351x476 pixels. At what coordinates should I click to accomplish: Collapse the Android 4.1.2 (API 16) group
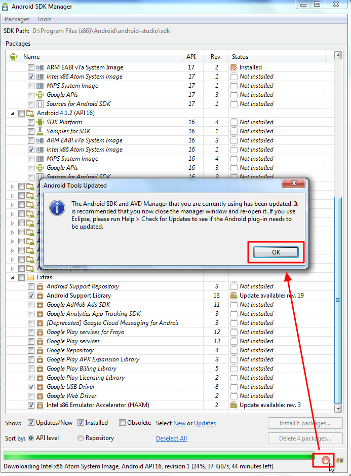point(12,114)
